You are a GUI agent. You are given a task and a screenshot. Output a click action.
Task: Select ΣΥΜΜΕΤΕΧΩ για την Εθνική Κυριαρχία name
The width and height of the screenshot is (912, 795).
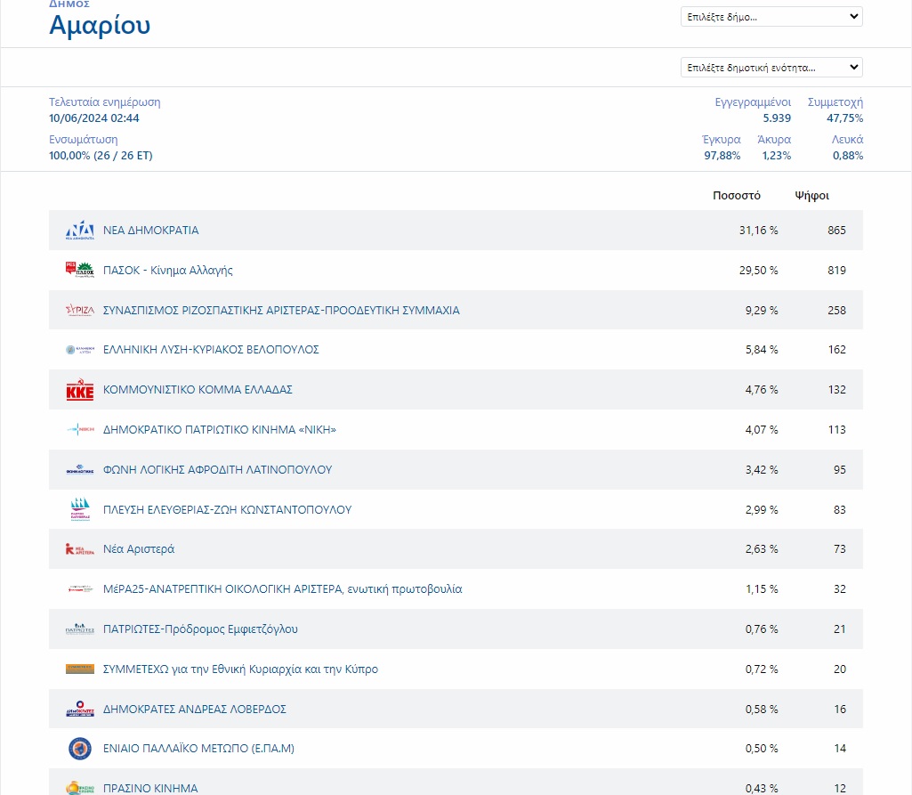coord(240,669)
